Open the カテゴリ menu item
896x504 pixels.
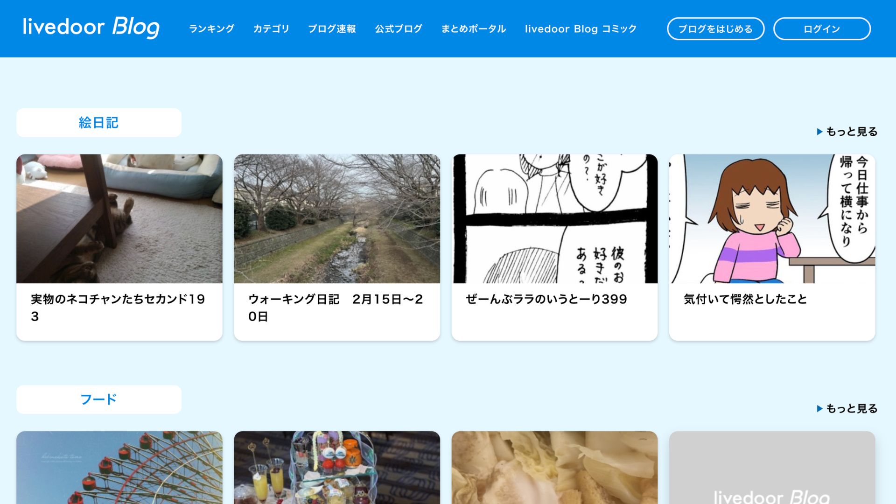(x=271, y=29)
